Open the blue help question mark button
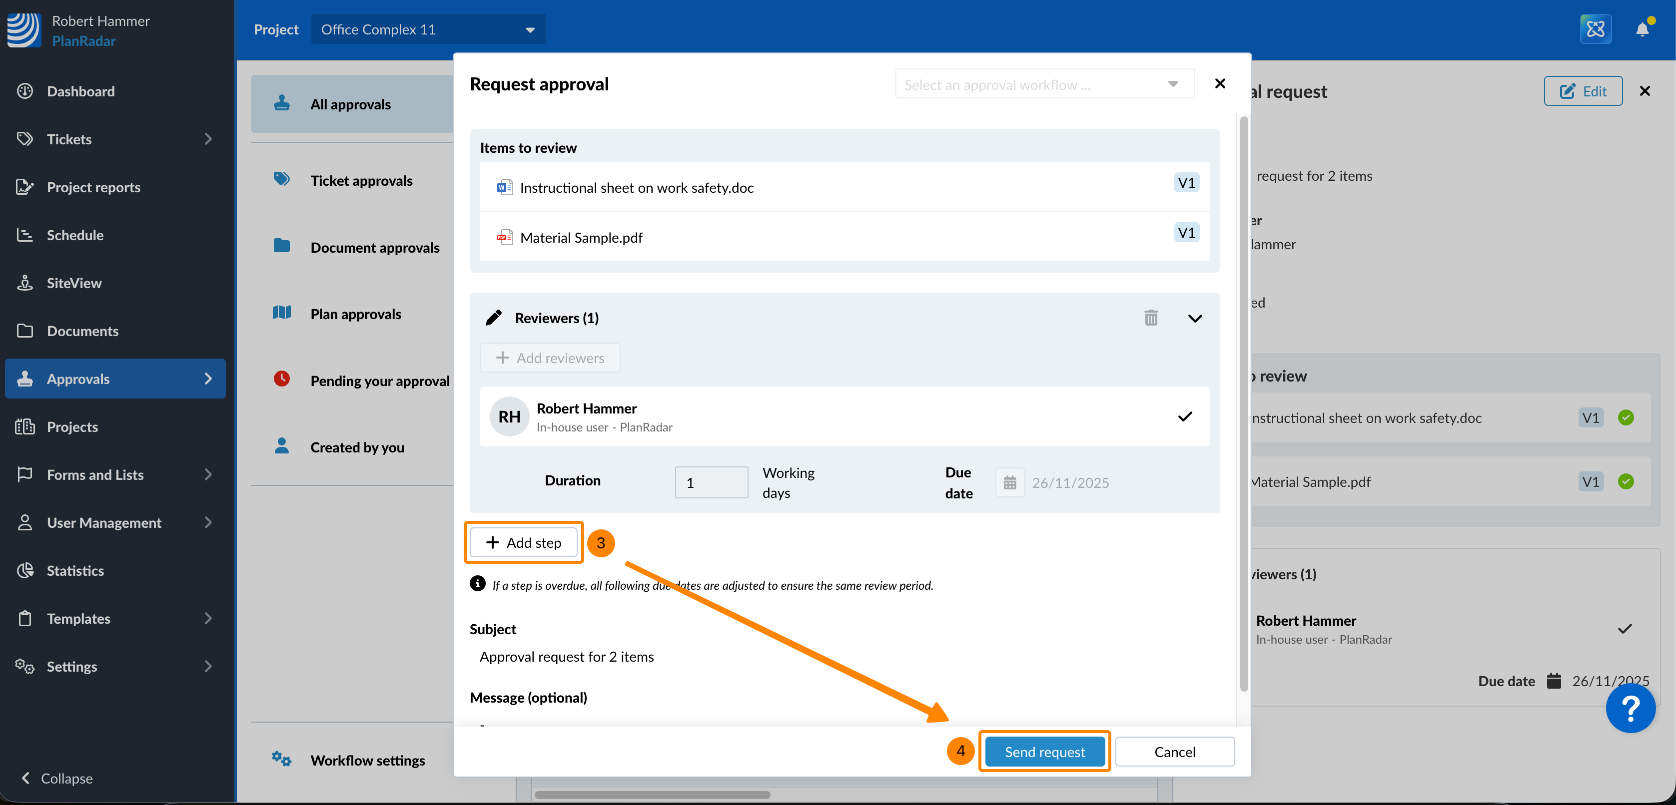The width and height of the screenshot is (1676, 805). (1630, 709)
